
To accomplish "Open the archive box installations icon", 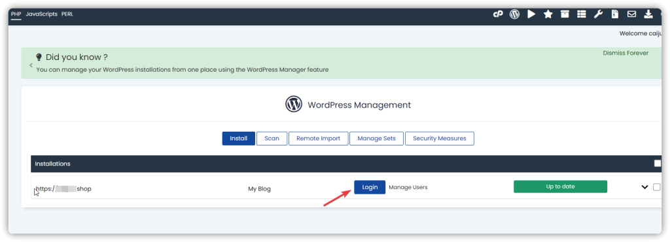I will [565, 14].
